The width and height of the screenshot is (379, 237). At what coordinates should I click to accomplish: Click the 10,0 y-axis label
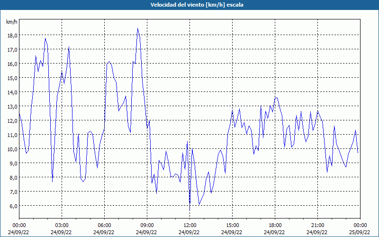coord(13,149)
